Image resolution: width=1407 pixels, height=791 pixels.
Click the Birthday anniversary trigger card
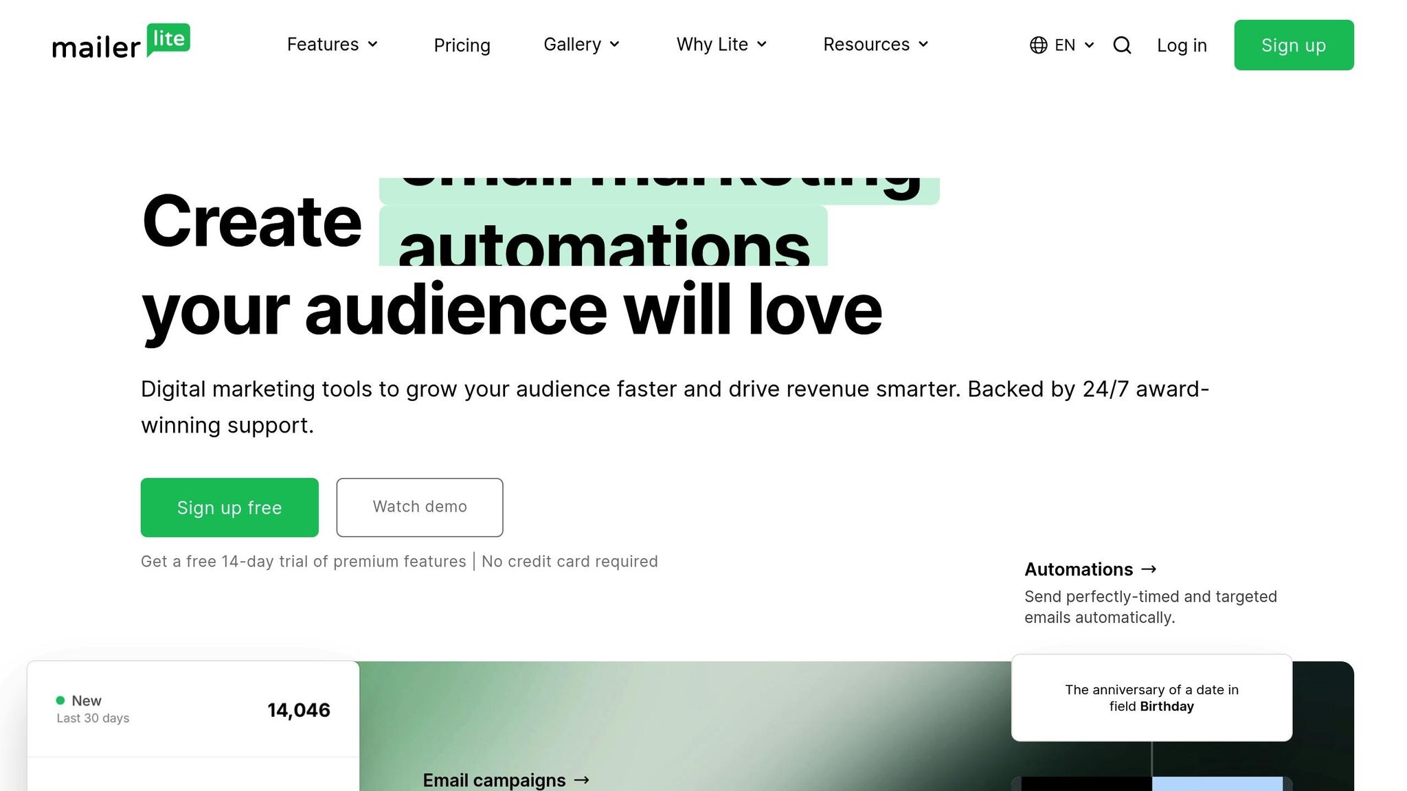click(1151, 698)
